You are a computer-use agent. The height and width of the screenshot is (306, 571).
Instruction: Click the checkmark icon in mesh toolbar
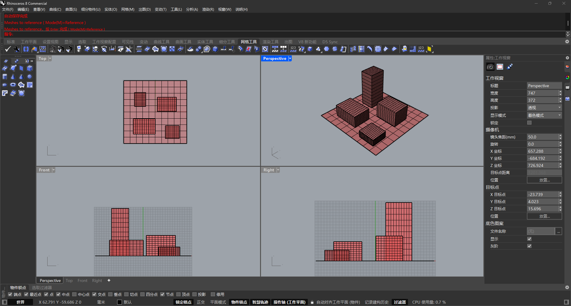click(8, 49)
